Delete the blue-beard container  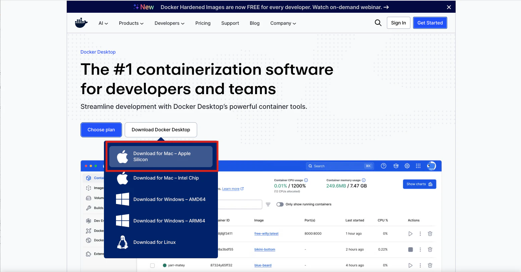pos(430,265)
